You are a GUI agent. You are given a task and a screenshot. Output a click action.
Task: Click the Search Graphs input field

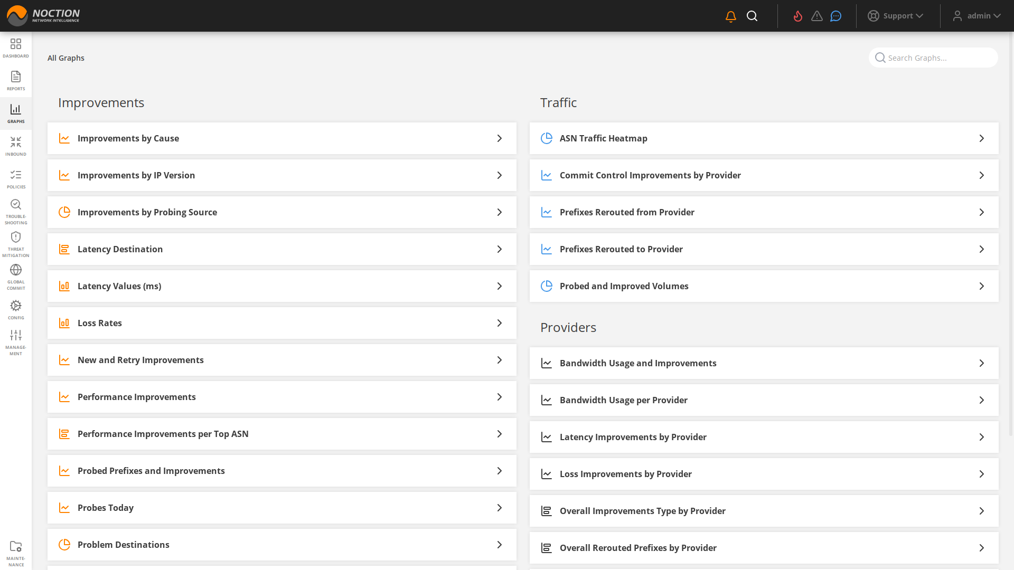(933, 58)
